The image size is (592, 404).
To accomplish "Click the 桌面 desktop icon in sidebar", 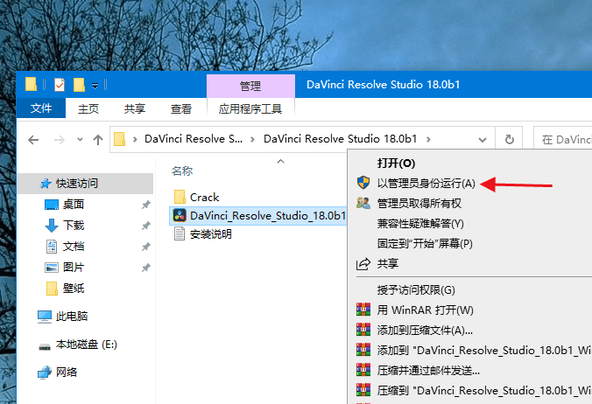I will [52, 205].
